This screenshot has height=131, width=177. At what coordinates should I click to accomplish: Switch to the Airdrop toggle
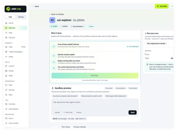point(21,17)
